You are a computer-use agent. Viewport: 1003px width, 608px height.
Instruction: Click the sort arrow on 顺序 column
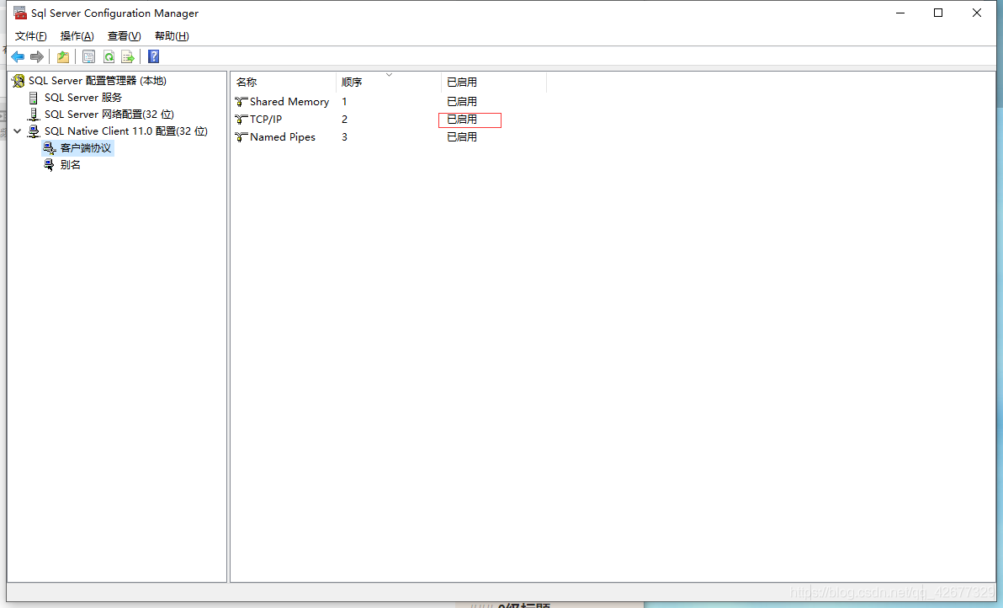click(x=389, y=75)
